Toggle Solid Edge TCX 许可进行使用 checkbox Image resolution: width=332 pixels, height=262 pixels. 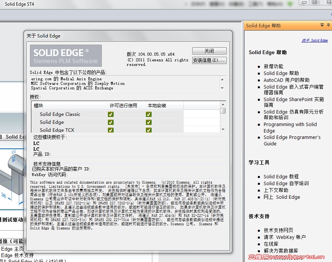point(111,130)
